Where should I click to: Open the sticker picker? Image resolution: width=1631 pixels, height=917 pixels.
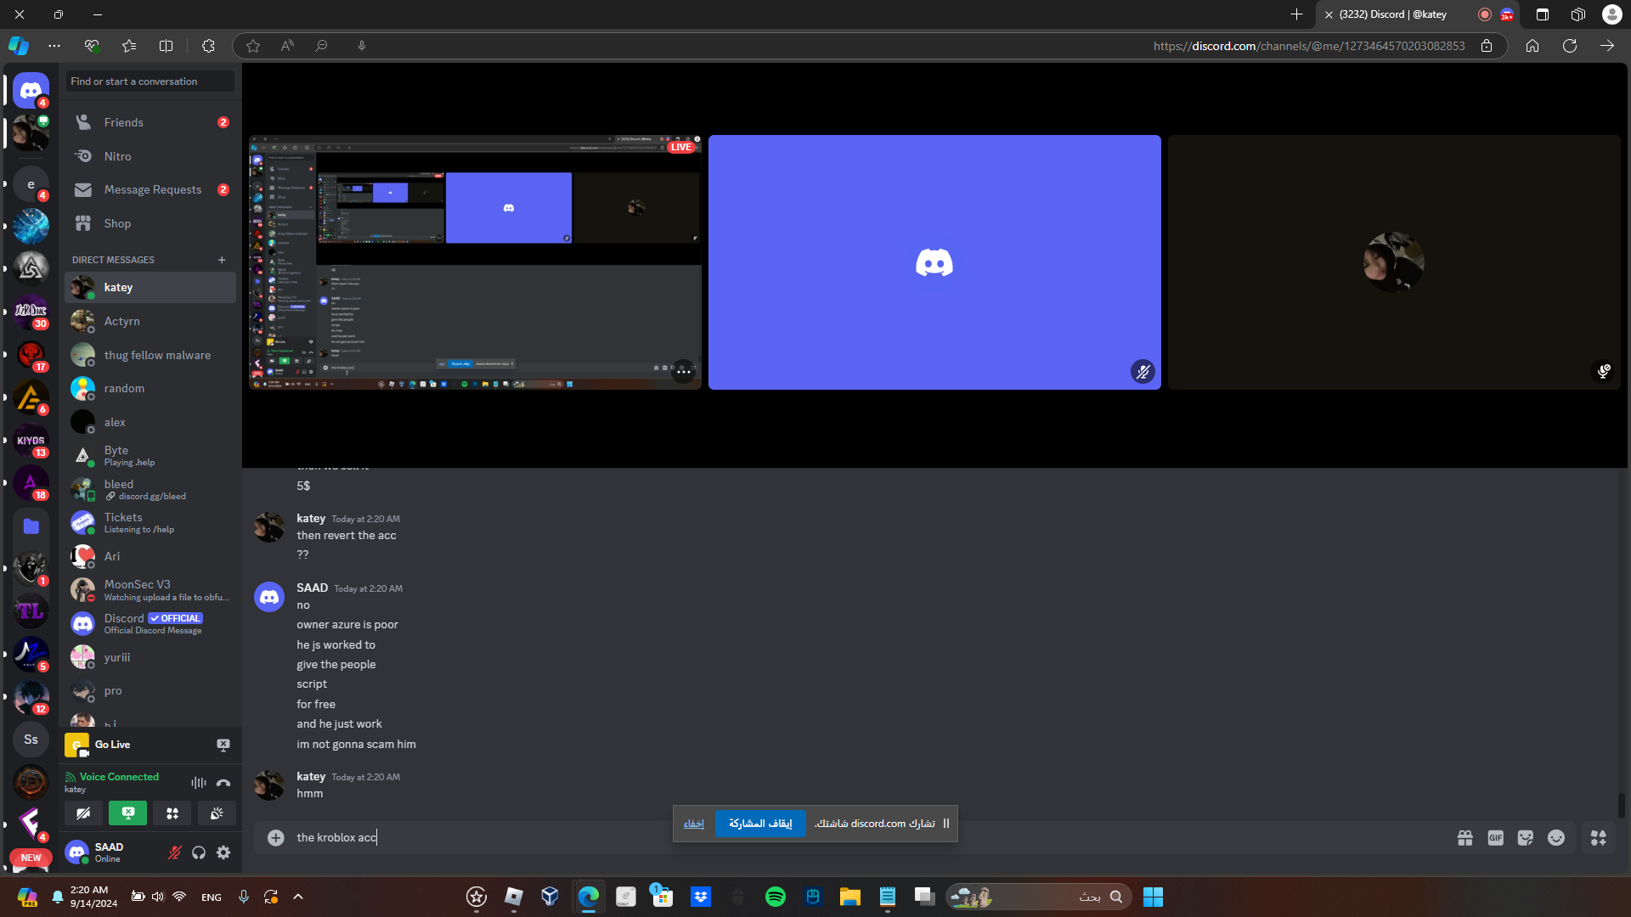1526,838
